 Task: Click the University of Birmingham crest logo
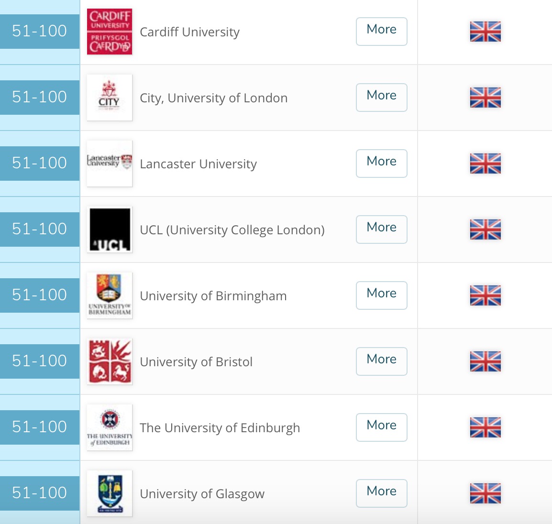[x=110, y=295]
